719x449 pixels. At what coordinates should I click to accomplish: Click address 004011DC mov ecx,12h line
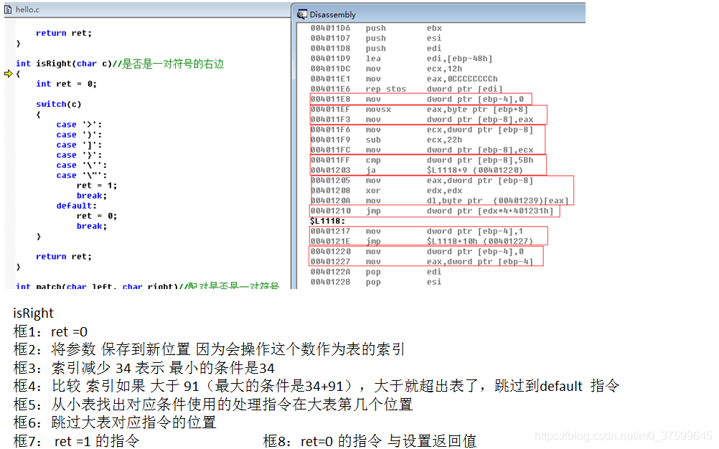tap(386, 69)
